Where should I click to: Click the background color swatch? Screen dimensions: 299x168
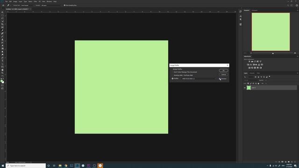3,82
